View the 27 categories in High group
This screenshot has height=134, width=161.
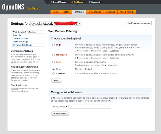pos(105,51)
